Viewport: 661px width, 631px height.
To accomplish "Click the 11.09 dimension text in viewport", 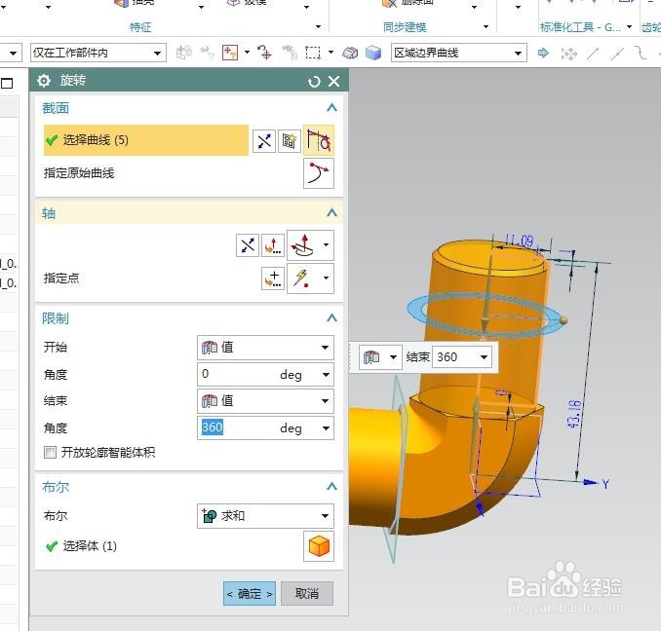I will pyautogui.click(x=519, y=241).
